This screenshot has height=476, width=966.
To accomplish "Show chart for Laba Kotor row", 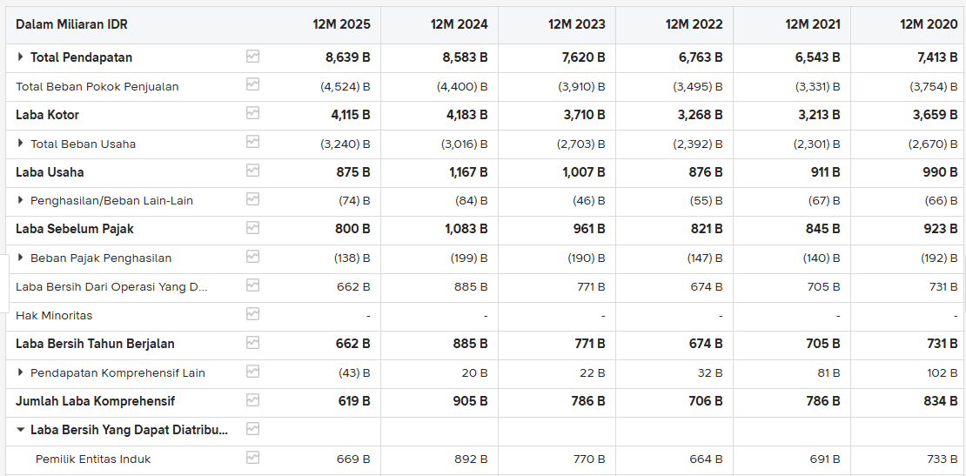I will click(x=252, y=113).
